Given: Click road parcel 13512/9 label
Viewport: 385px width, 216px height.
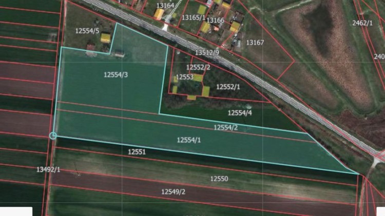Looking at the screenshot, I should point(207,52).
